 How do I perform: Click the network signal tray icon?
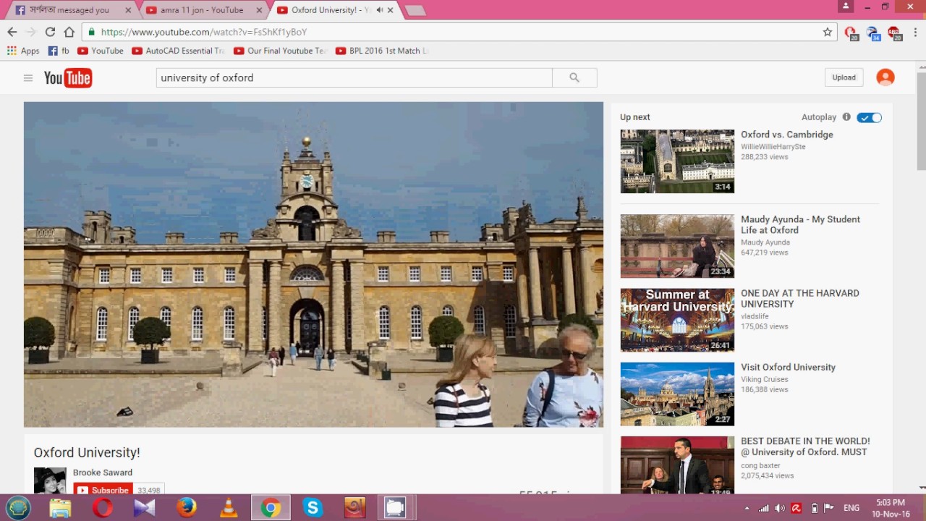click(763, 508)
